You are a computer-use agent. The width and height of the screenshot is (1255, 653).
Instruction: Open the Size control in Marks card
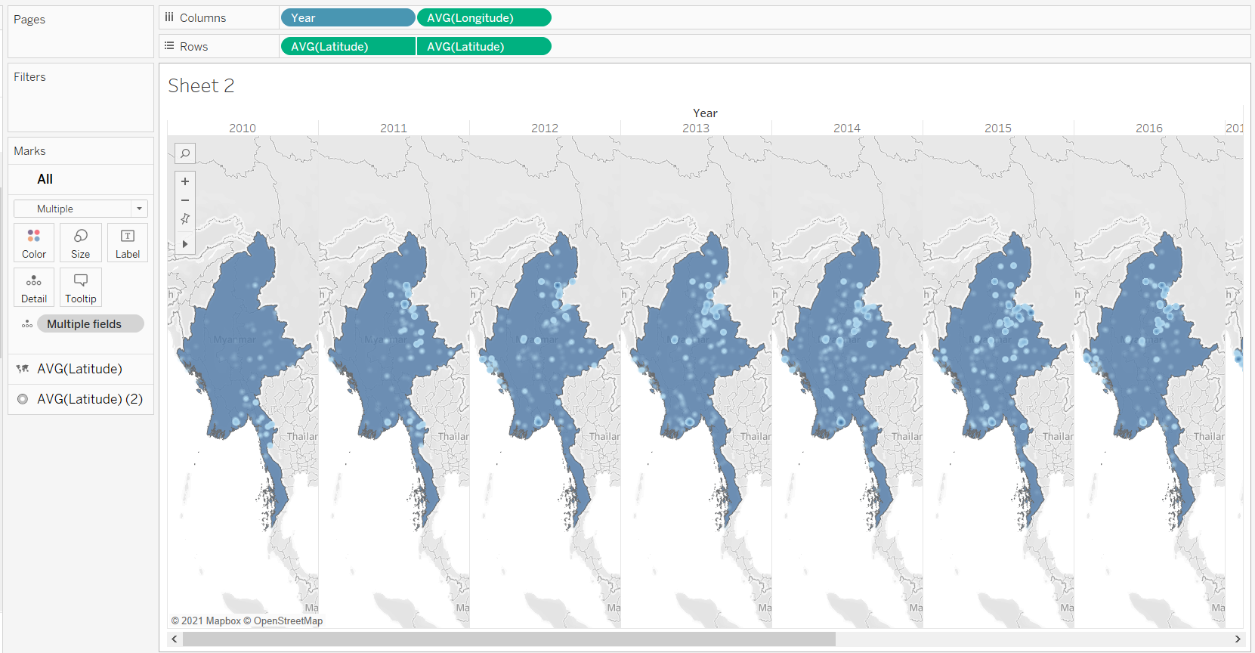(x=81, y=243)
